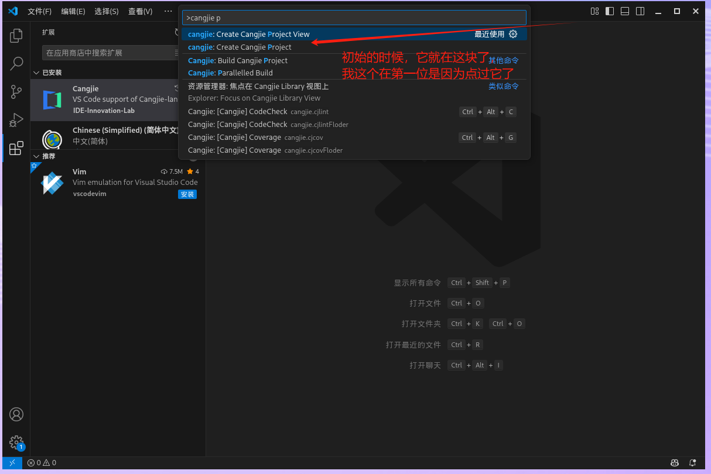This screenshot has height=474, width=711.
Task: Run Cangjie: Build Cangjie Project command
Action: 354,60
